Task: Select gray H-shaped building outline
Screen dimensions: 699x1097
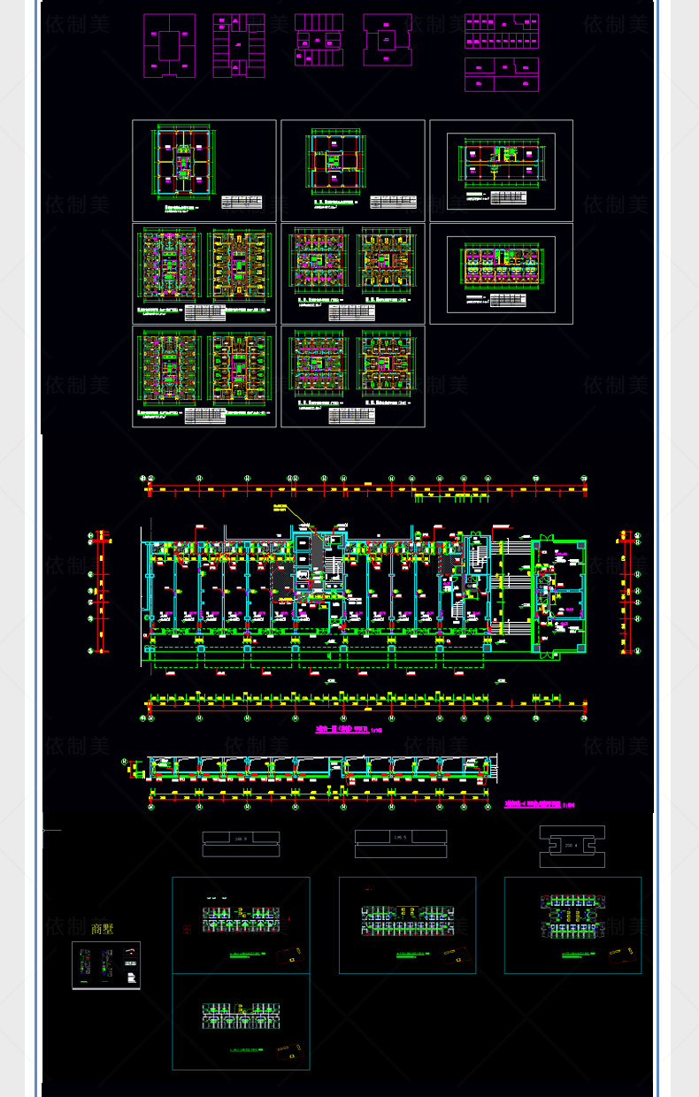Action: 572,847
